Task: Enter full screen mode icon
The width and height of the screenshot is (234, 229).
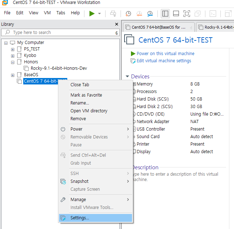Action: [187, 14]
